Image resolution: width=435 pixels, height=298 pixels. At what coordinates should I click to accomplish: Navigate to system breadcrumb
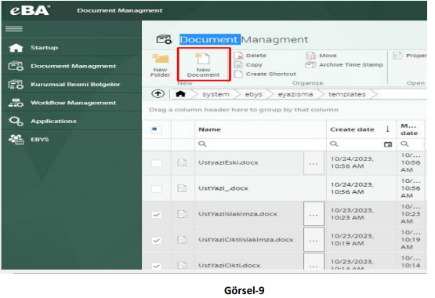pyautogui.click(x=216, y=94)
